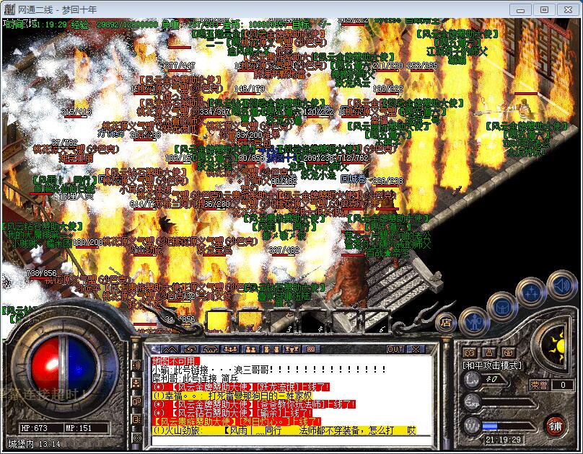Open the two-person friends icon in chat toolbar

tap(250, 350)
